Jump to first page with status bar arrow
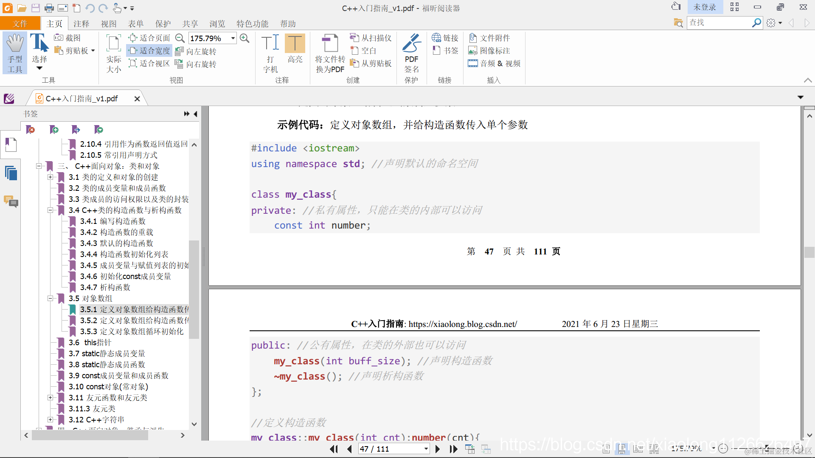The height and width of the screenshot is (458, 815). (334, 449)
